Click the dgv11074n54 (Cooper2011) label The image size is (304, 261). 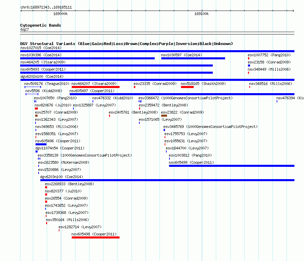[60, 148]
